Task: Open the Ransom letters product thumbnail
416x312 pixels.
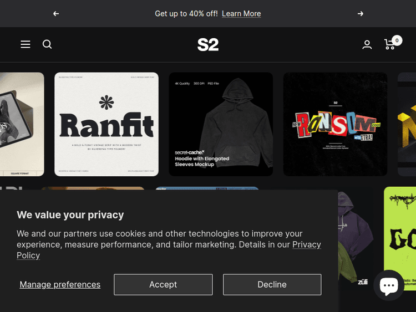Action: (335, 124)
